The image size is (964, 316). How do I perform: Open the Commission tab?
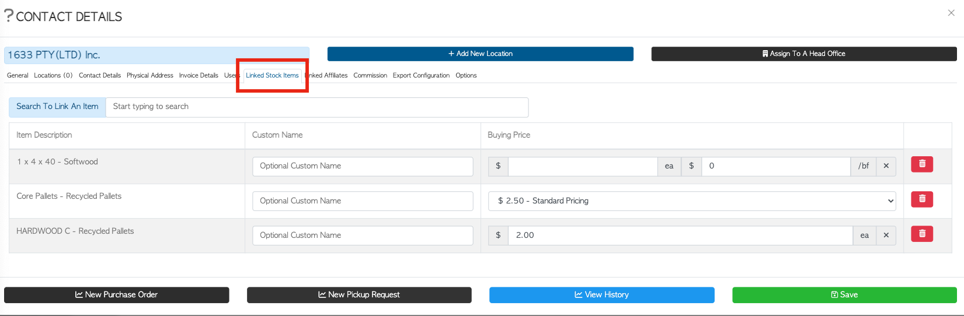tap(370, 75)
